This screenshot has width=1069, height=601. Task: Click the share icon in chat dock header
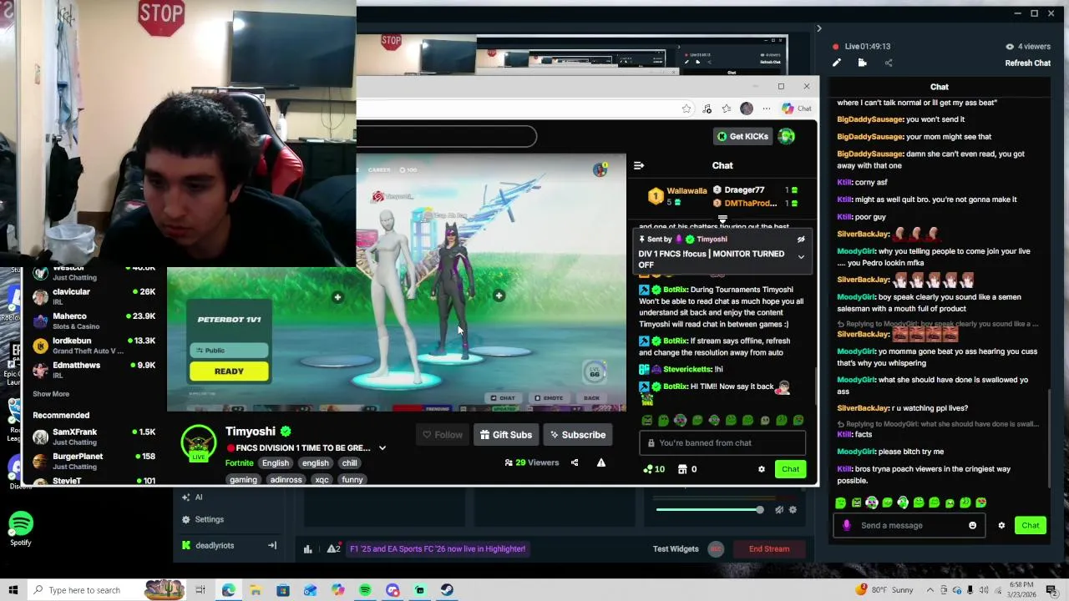889,63
